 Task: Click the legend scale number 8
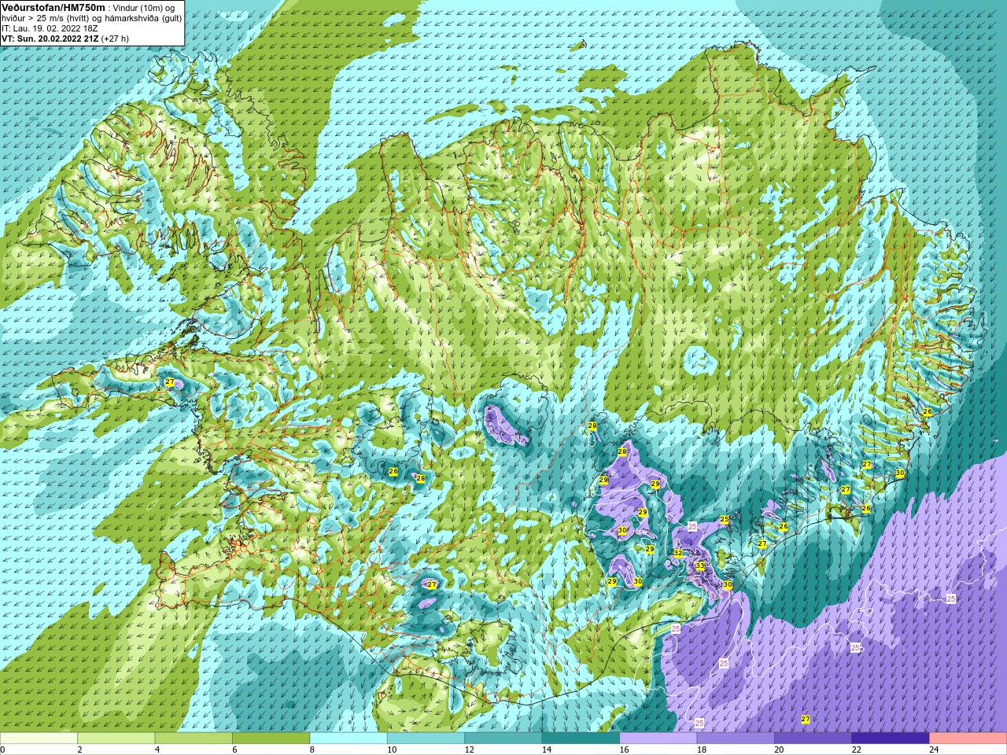click(312, 749)
